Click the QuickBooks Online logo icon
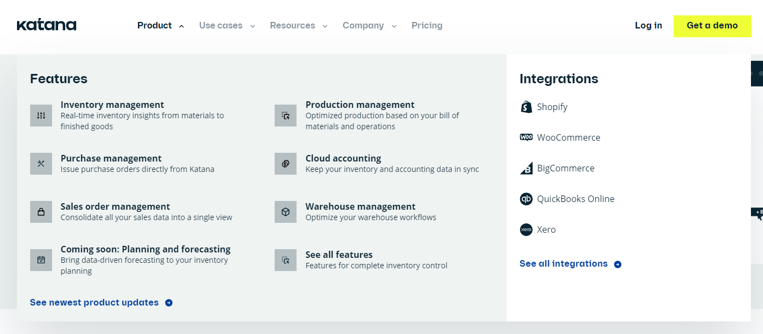Viewport: 763px width, 334px height. click(x=526, y=199)
